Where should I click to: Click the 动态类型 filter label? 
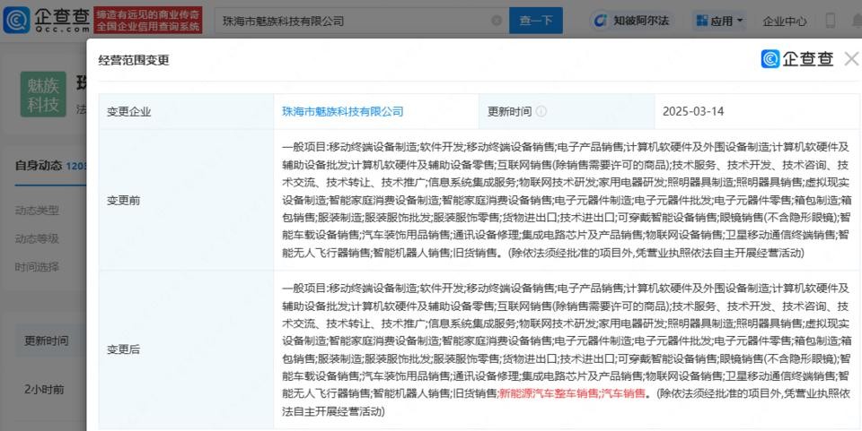[x=37, y=211]
